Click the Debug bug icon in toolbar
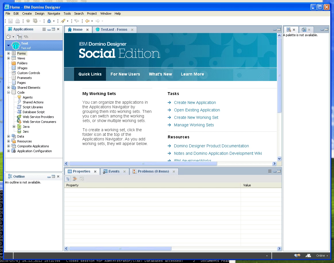This screenshot has height=263, width=334. pos(49,21)
